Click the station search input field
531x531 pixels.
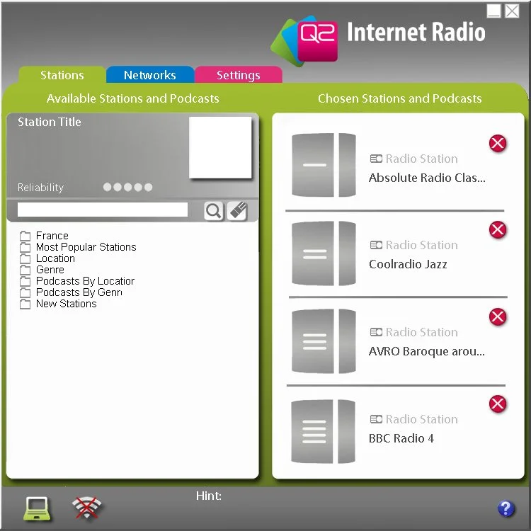[x=103, y=210]
